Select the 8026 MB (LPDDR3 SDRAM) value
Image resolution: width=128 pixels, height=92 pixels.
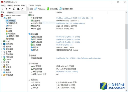point(67,26)
